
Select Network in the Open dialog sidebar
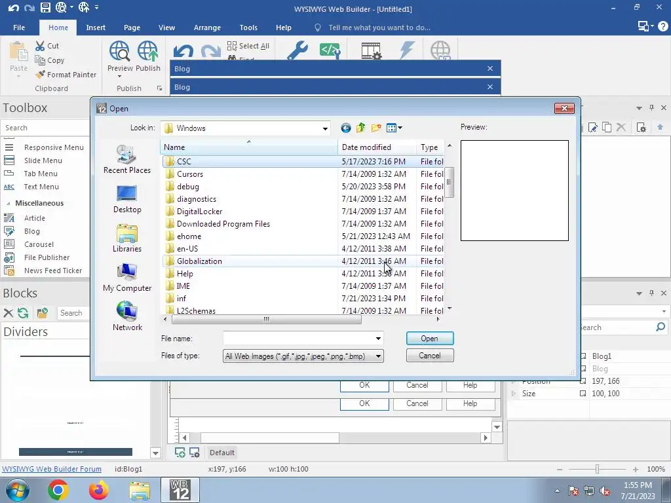[x=127, y=316]
